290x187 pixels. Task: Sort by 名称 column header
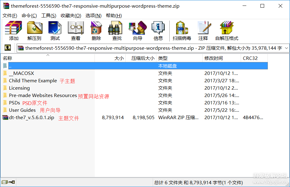pyautogui.click(x=48, y=58)
